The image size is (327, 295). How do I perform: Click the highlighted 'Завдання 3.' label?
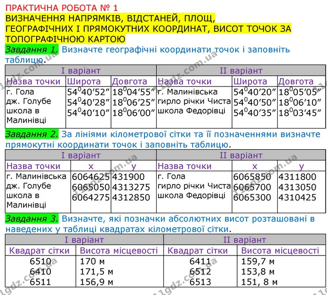point(32,219)
